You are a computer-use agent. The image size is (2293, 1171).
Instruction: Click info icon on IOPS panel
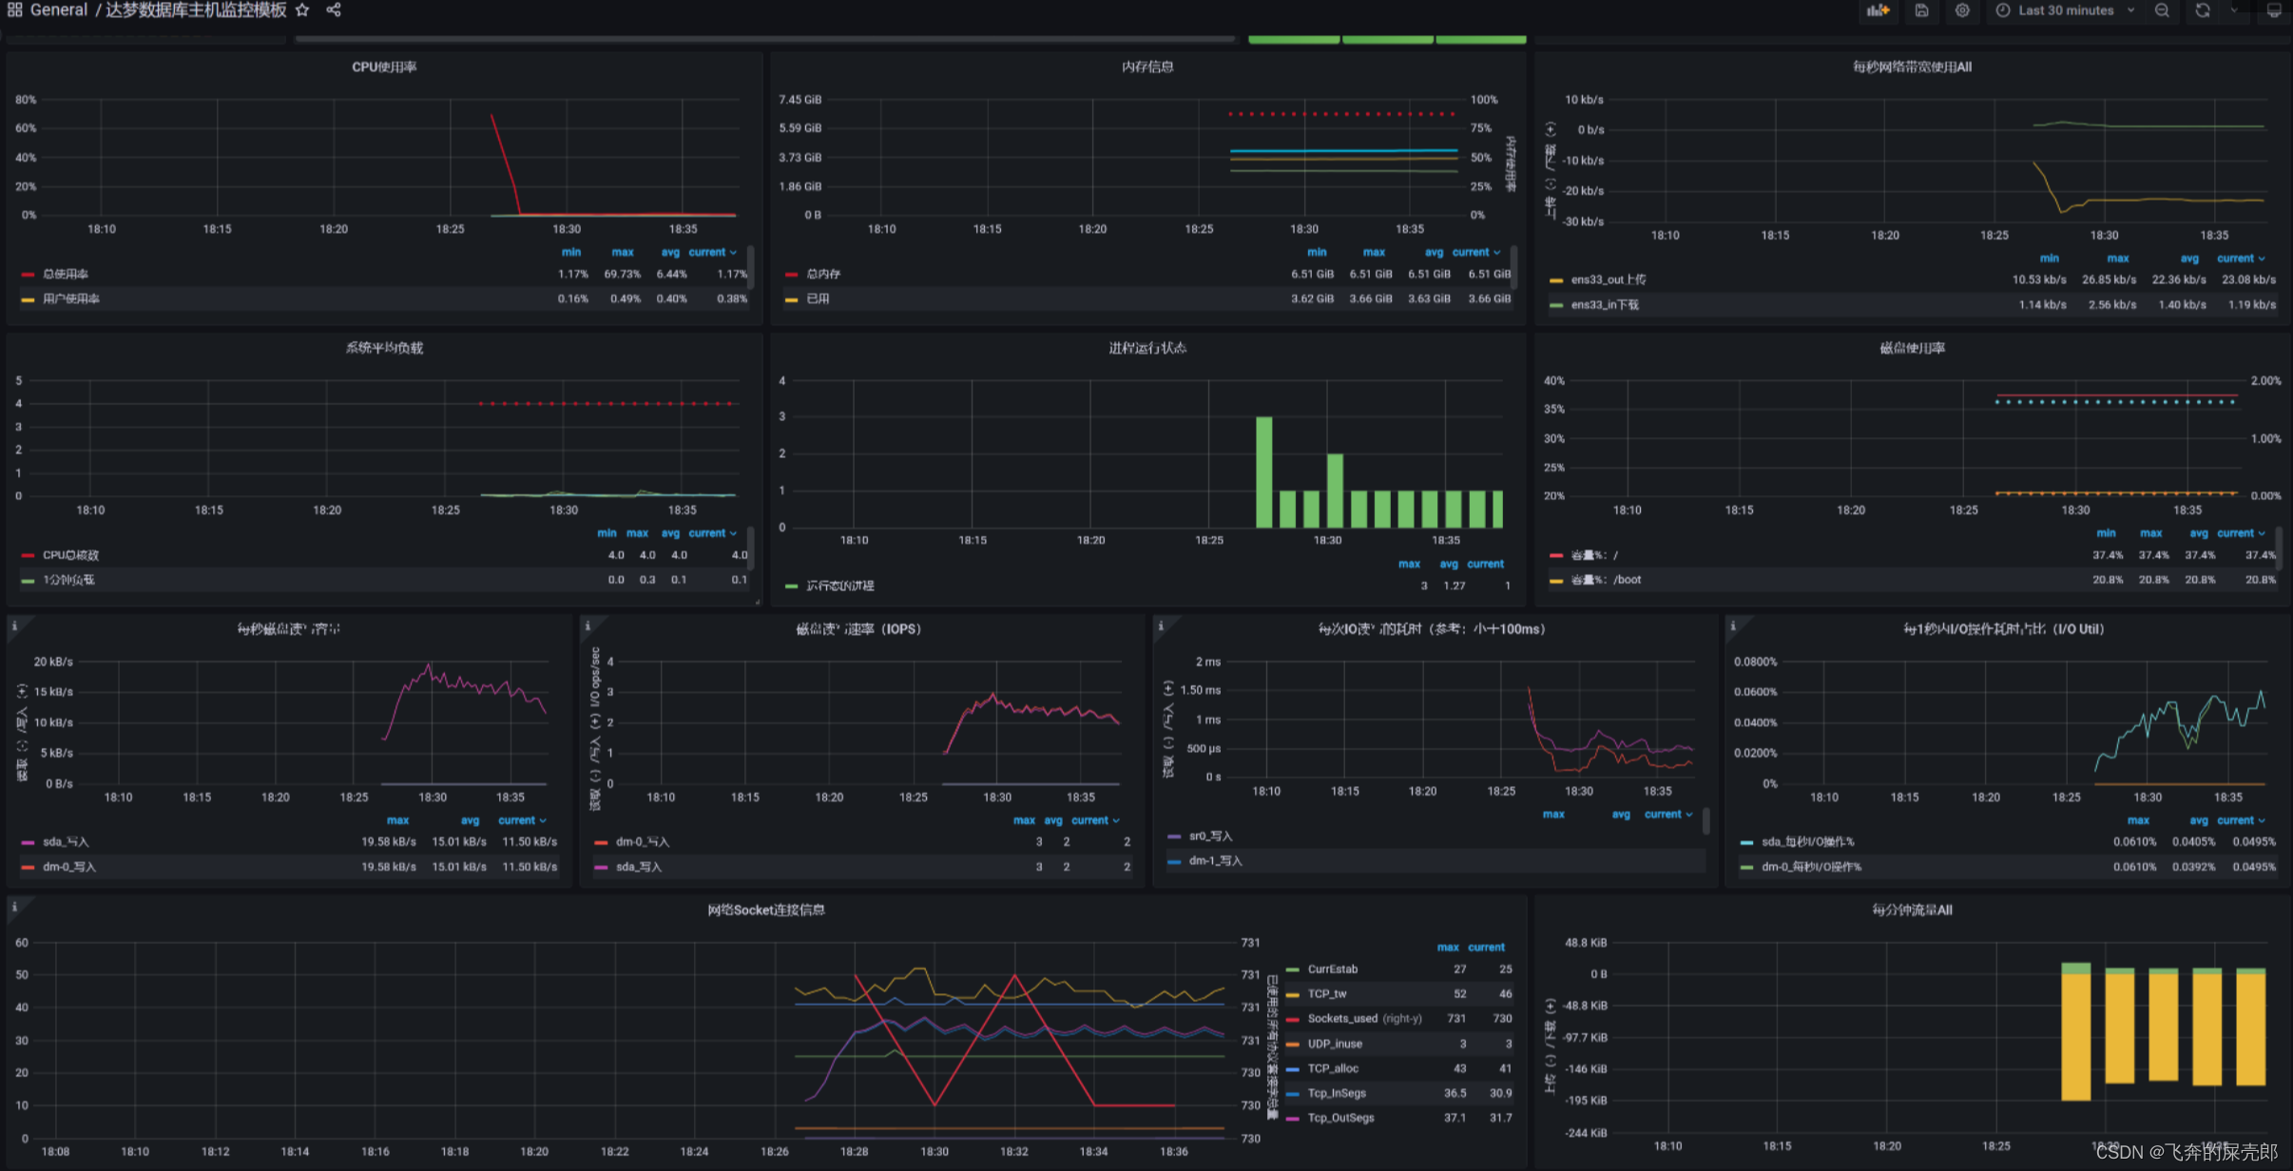click(588, 625)
